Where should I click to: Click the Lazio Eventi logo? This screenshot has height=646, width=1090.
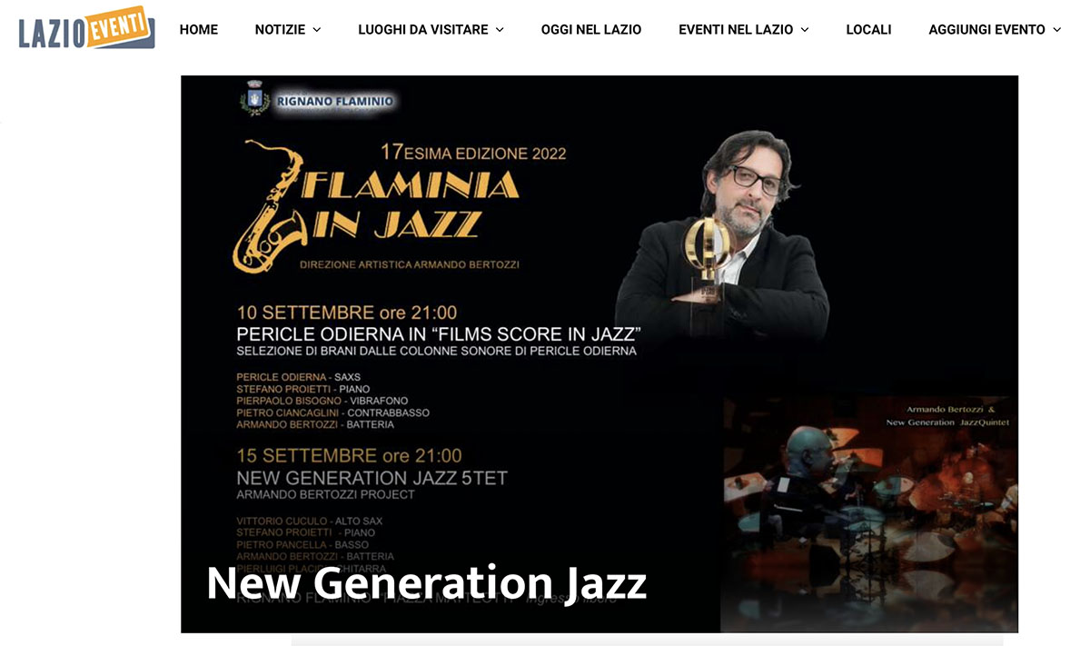point(86,29)
